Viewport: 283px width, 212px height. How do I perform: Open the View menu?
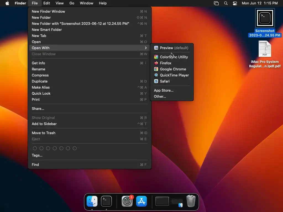pos(60,3)
